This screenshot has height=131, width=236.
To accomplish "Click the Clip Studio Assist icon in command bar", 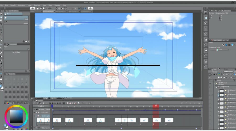I will pos(90,8).
